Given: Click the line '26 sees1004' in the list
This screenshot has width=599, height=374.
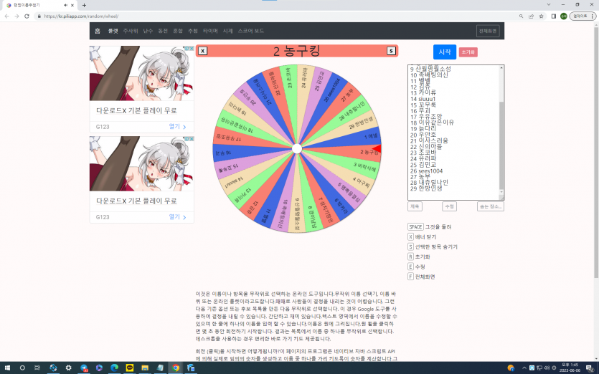Looking at the screenshot, I should pyautogui.click(x=426, y=171).
